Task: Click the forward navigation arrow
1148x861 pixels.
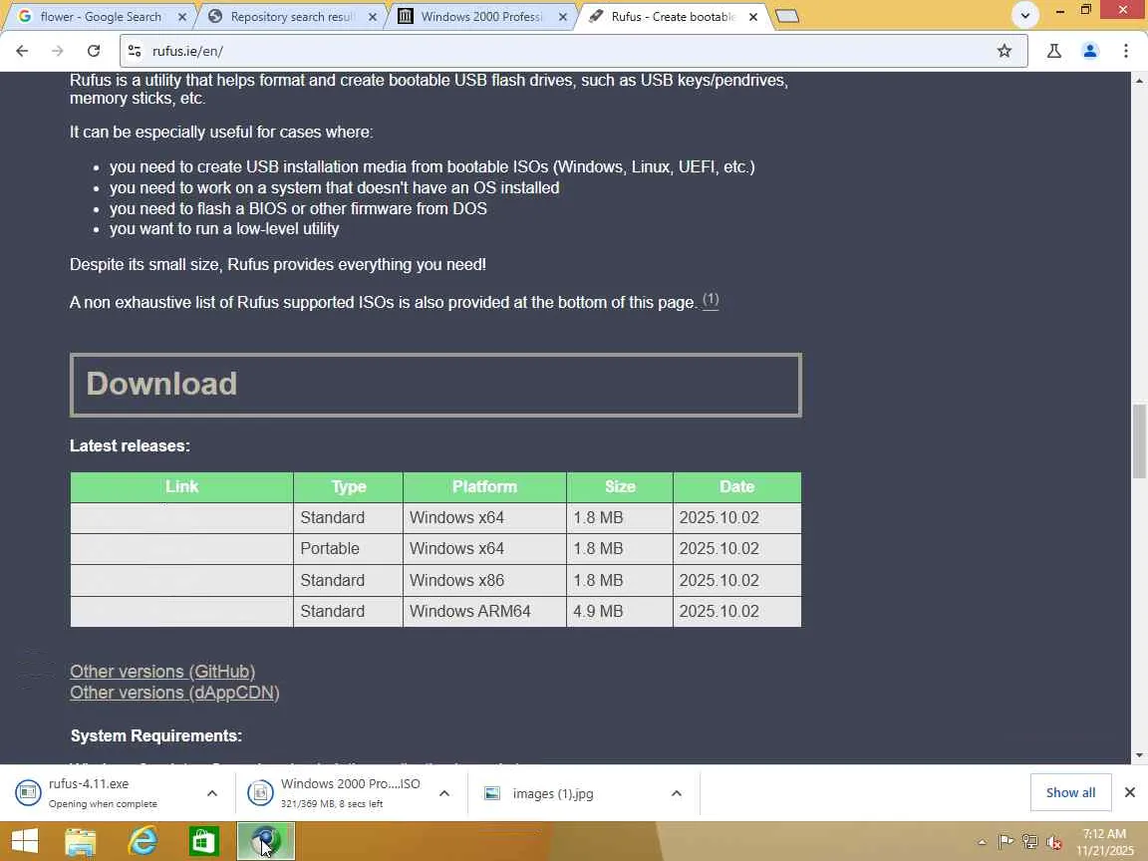Action: point(57,51)
